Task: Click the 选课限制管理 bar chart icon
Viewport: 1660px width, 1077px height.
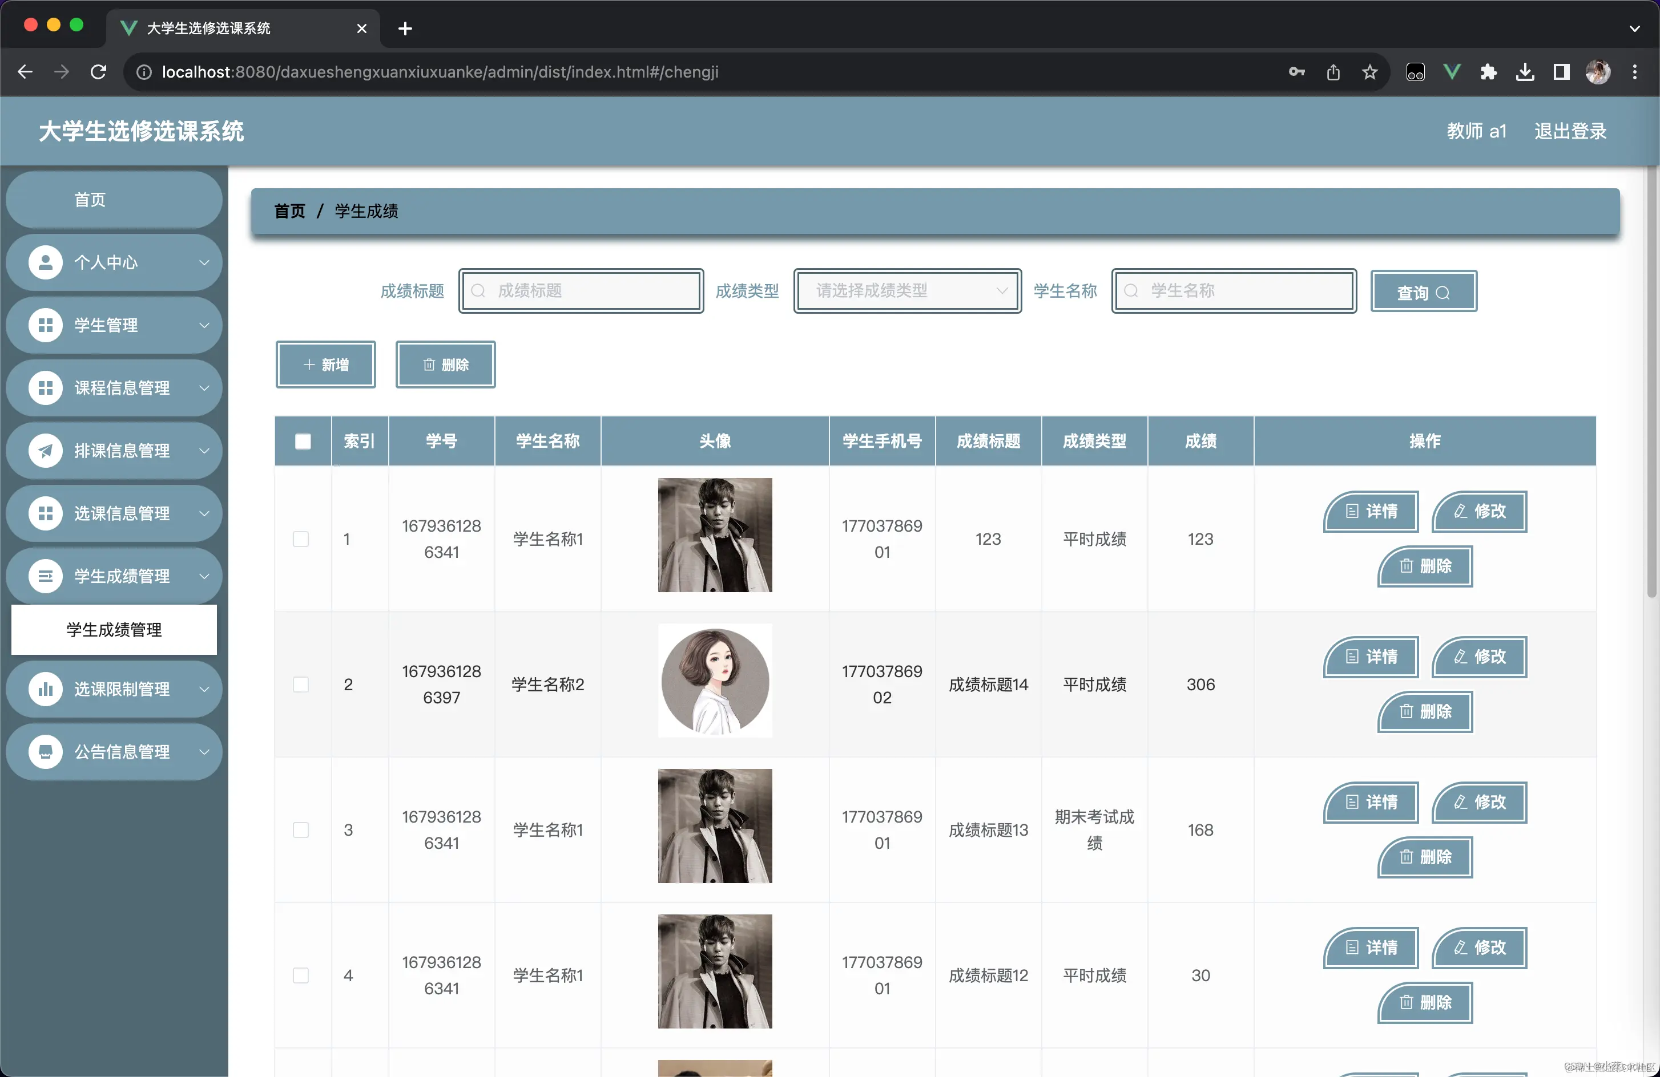Action: pos(45,690)
